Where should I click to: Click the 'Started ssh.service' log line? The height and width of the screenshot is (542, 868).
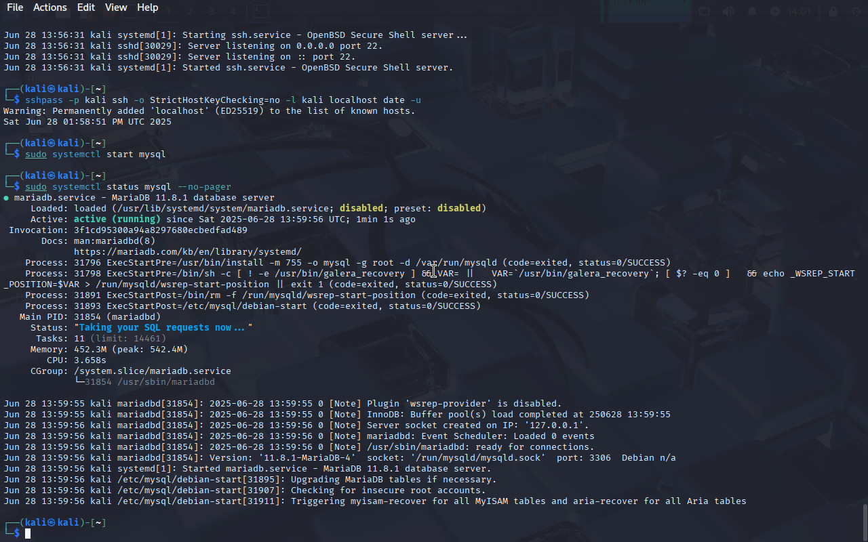tap(229, 67)
